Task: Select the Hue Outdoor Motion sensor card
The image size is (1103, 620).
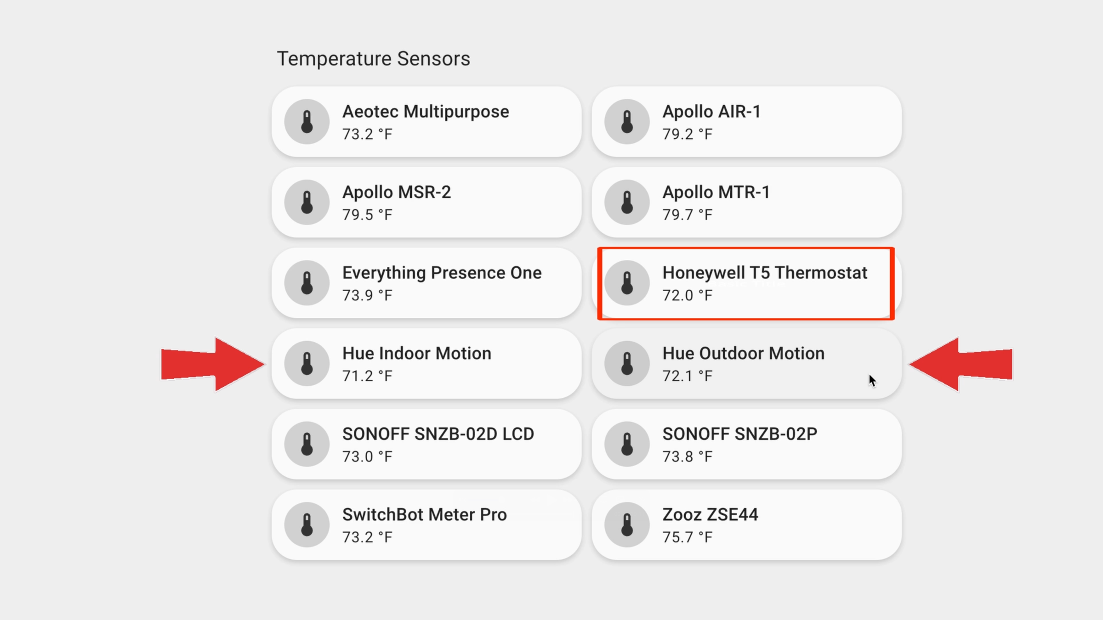Action: (x=745, y=363)
